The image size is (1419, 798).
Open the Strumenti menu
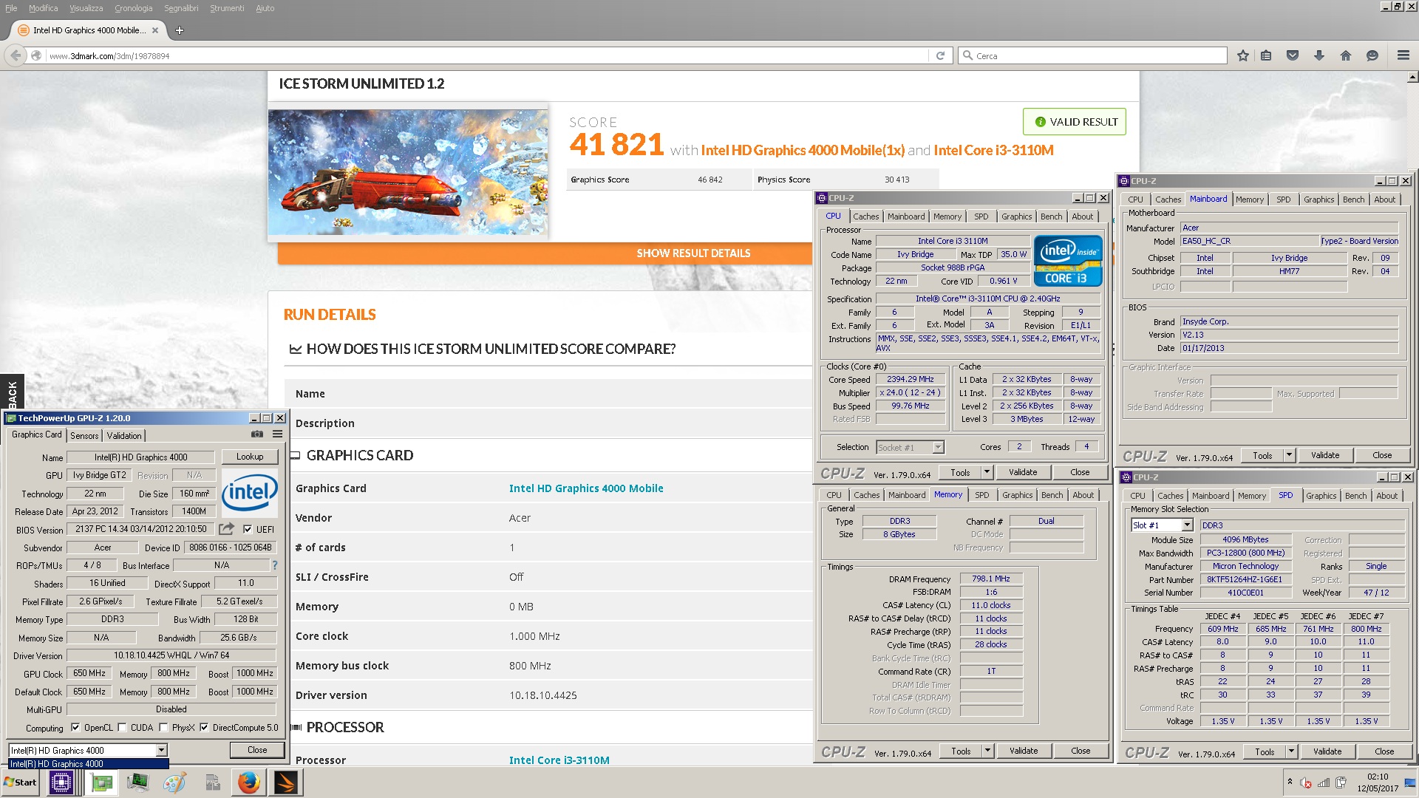[227, 8]
